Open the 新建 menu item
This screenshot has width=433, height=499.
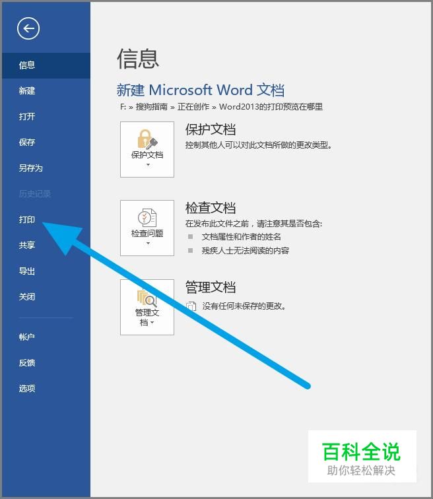46,91
